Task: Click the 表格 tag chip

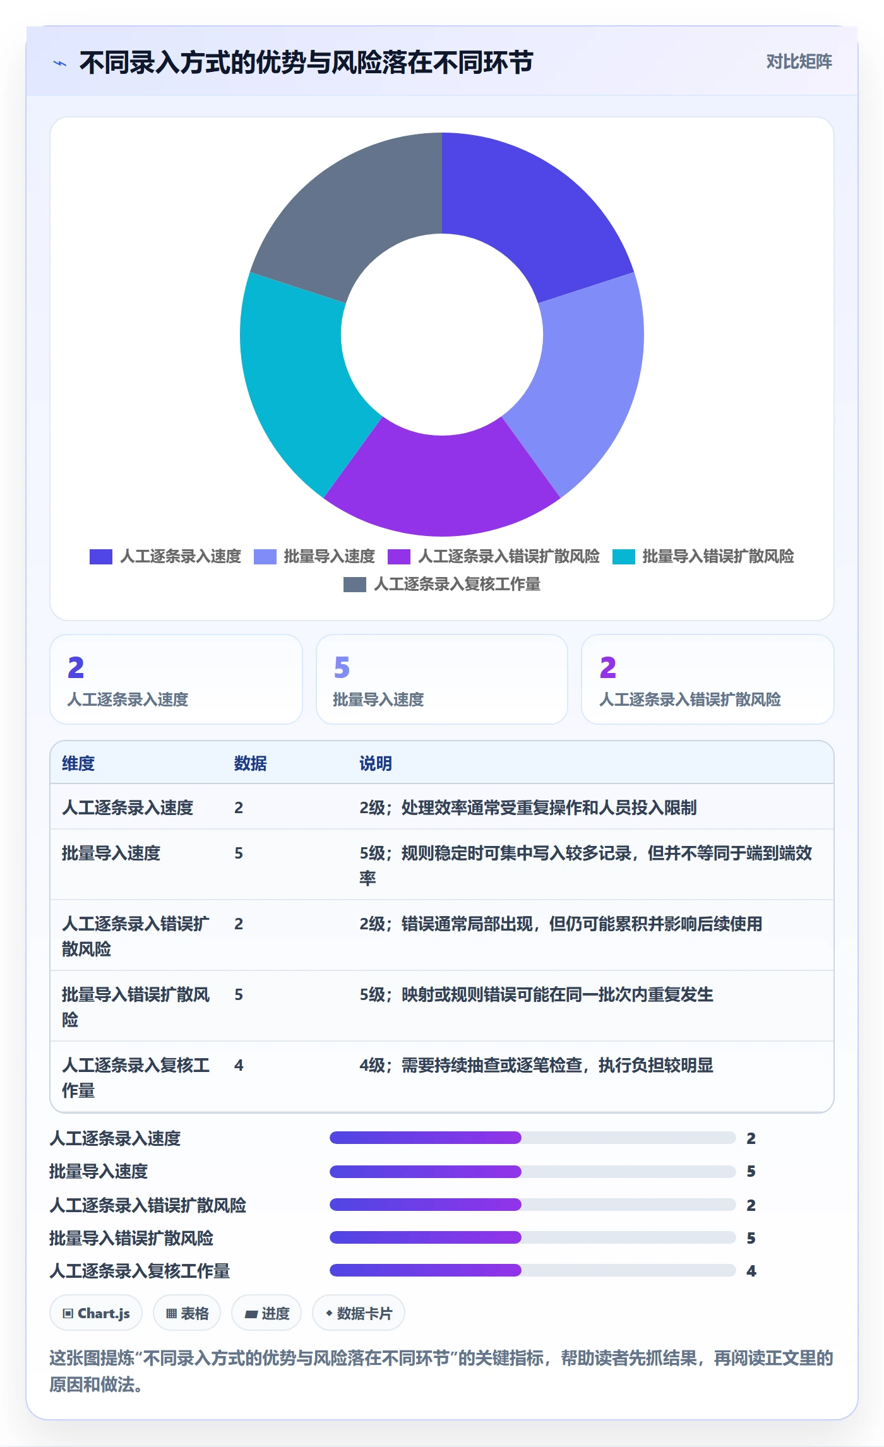Action: point(187,1313)
